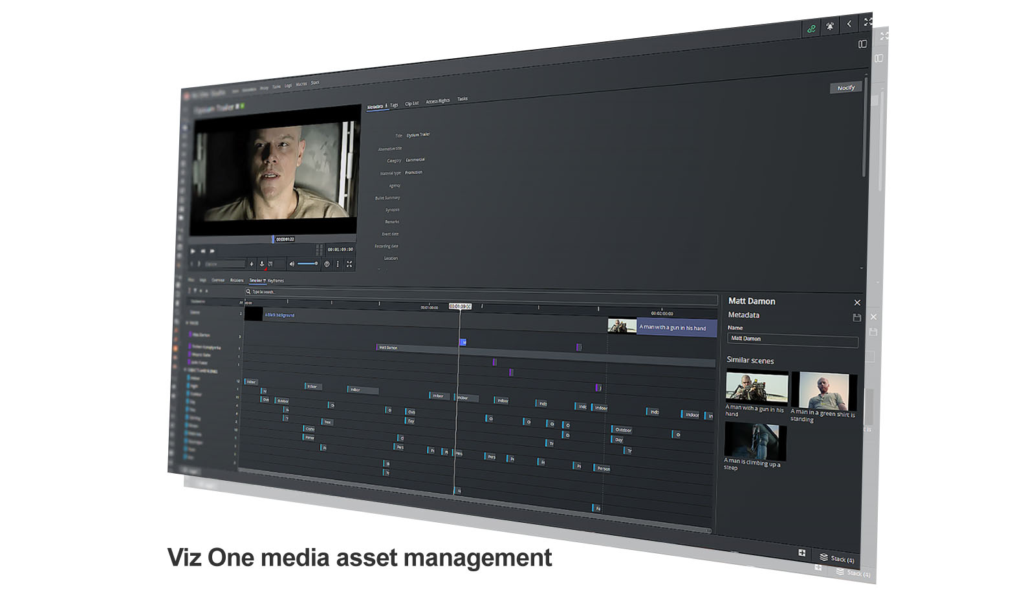The height and width of the screenshot is (601, 1035).
Task: Click the fullscreen icon in player controls
Action: point(349,264)
